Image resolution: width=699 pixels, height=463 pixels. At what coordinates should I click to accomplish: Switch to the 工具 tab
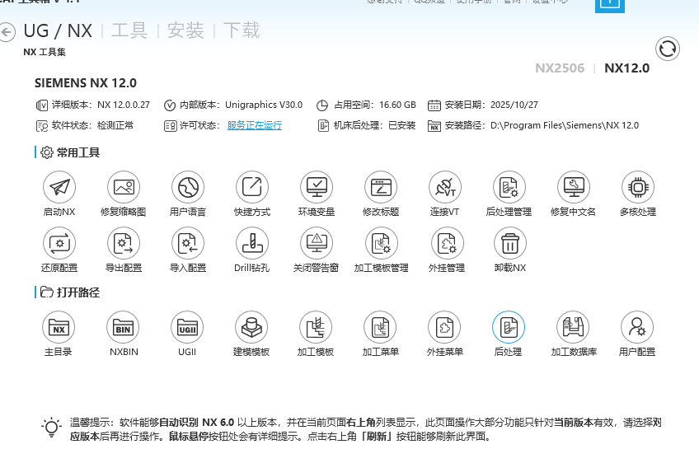(x=129, y=30)
